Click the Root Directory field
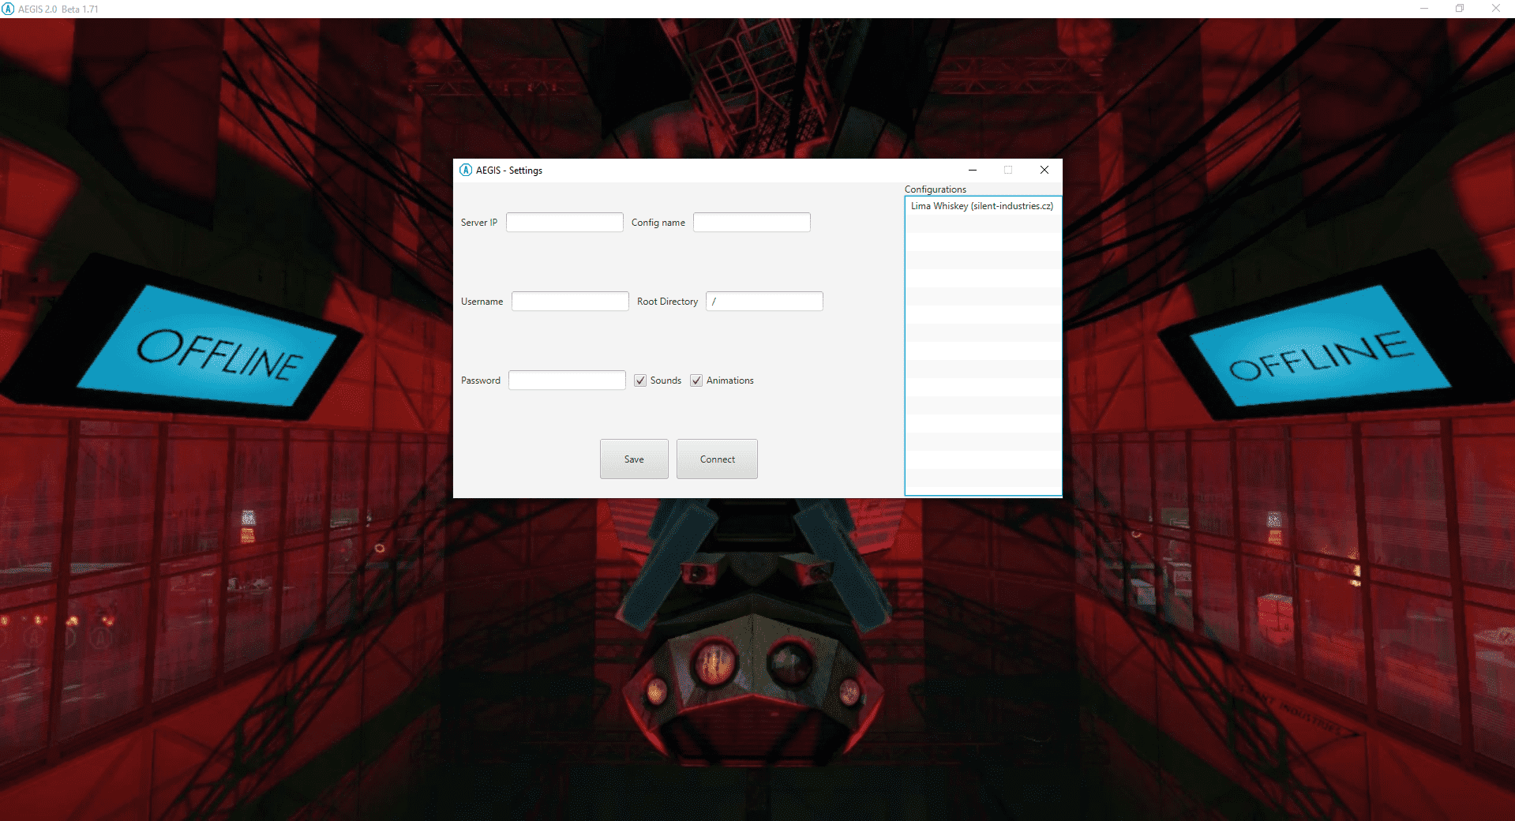1515x821 pixels. tap(764, 302)
